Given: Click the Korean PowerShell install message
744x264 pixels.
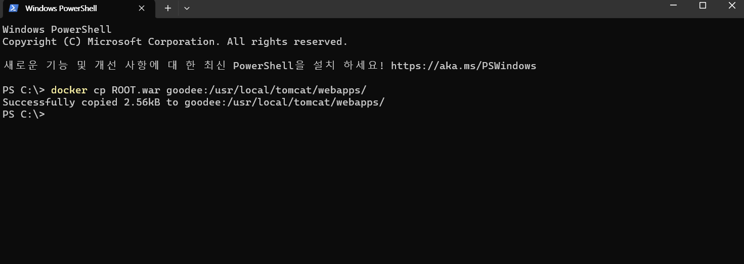Looking at the screenshot, I should (269, 66).
